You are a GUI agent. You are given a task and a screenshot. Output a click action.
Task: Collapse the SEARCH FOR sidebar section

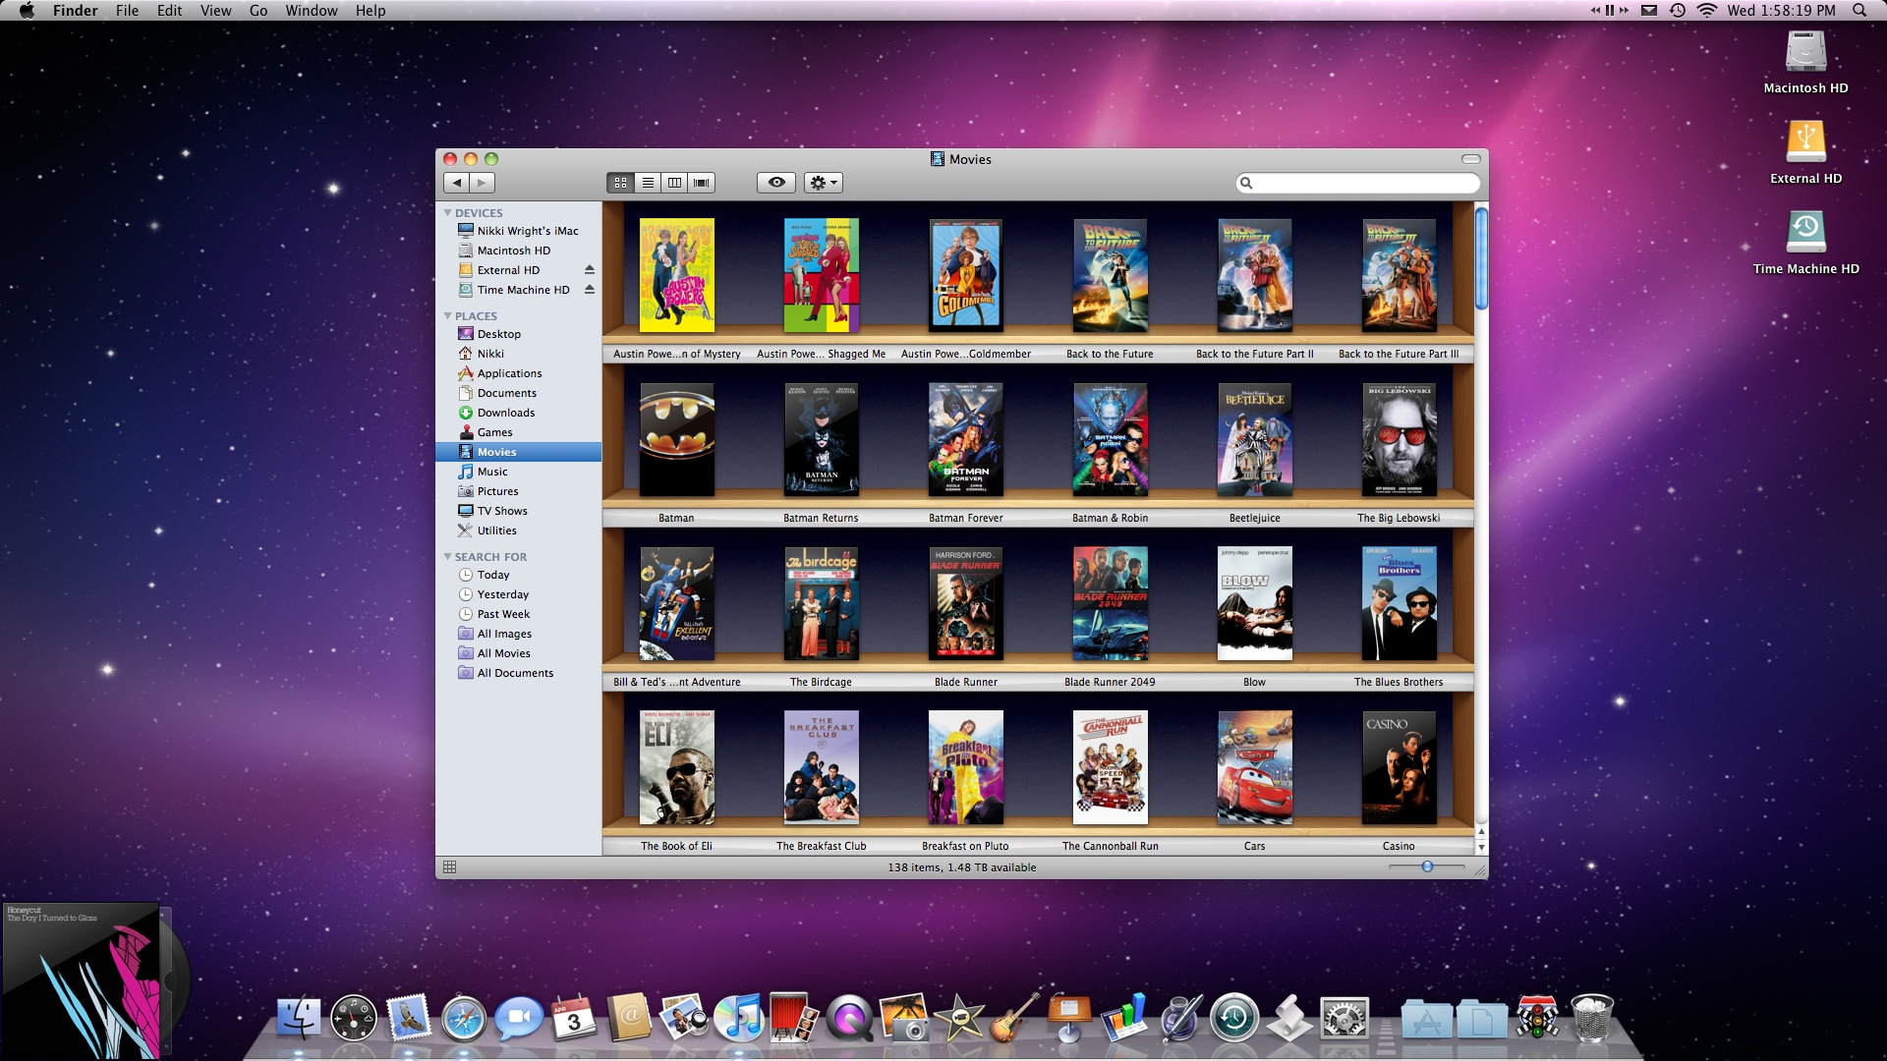pyautogui.click(x=448, y=557)
